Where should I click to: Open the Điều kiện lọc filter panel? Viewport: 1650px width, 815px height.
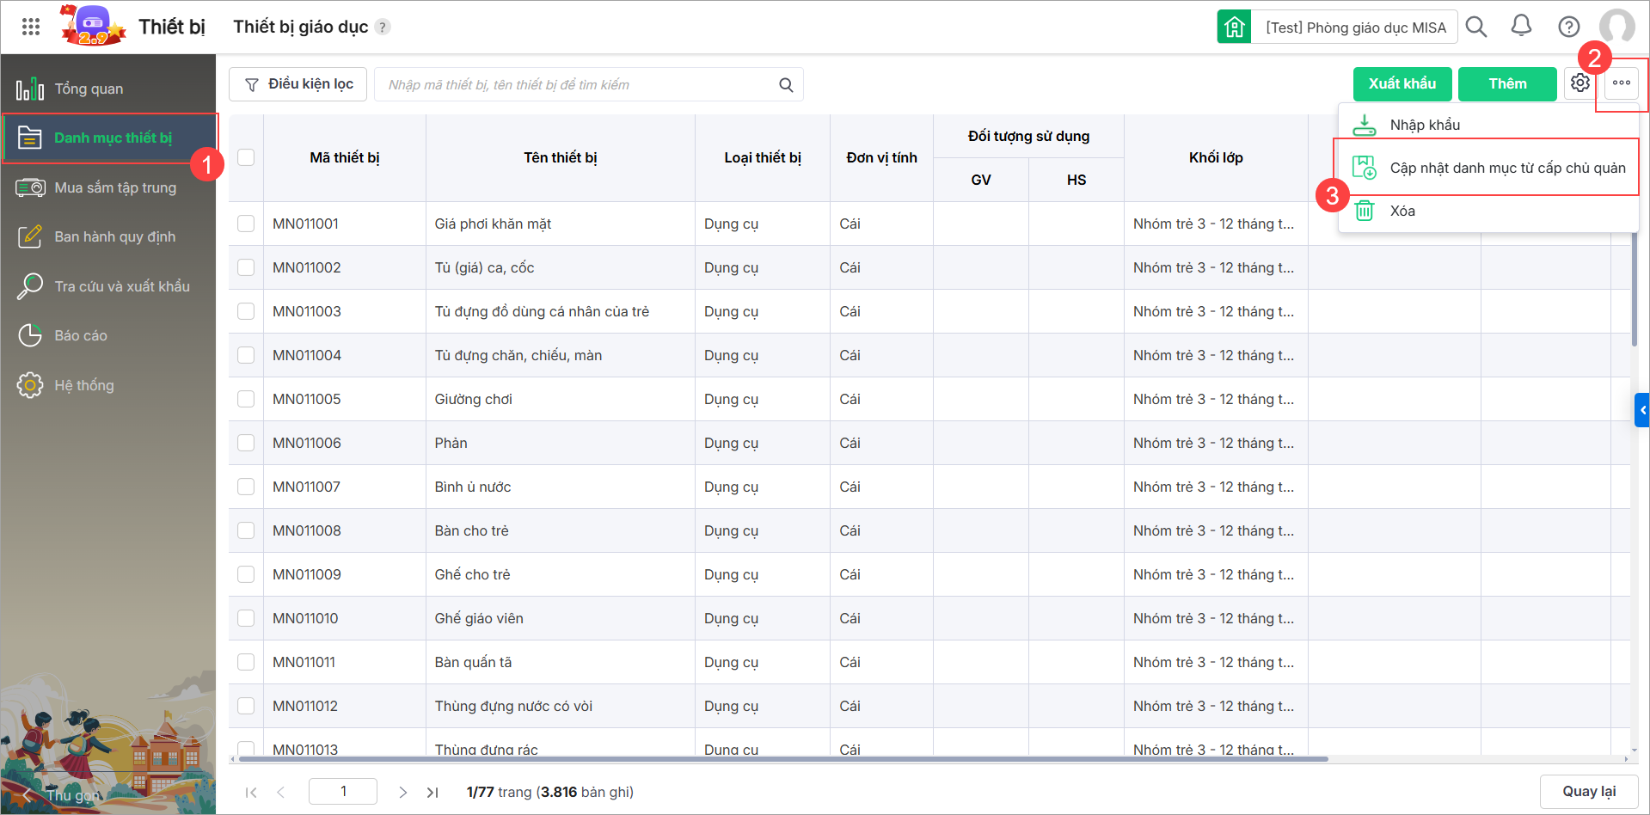298,84
